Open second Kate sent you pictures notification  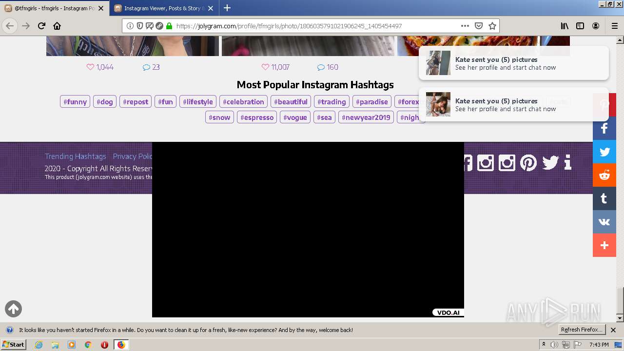click(x=514, y=104)
